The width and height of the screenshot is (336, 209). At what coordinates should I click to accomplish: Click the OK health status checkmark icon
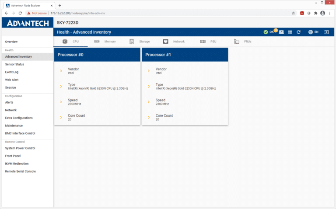point(266,32)
